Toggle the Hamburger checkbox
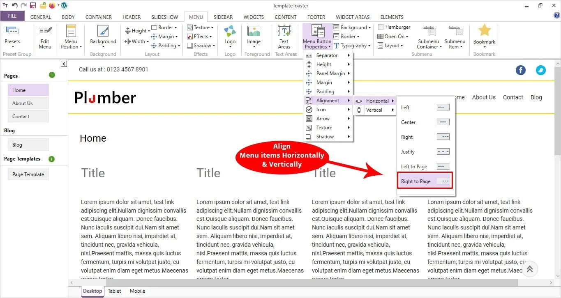Image resolution: width=561 pixels, height=298 pixels. pos(381,27)
